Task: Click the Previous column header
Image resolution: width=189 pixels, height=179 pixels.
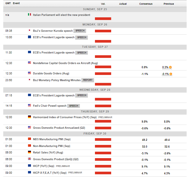Action: 169,4
